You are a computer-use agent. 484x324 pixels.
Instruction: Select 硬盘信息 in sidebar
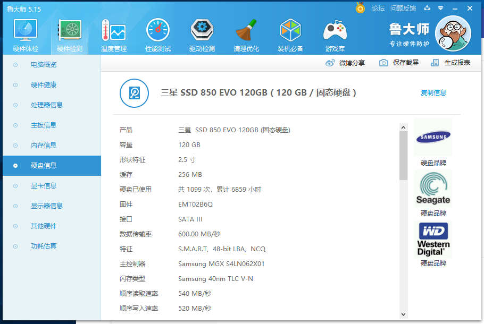tap(52, 166)
